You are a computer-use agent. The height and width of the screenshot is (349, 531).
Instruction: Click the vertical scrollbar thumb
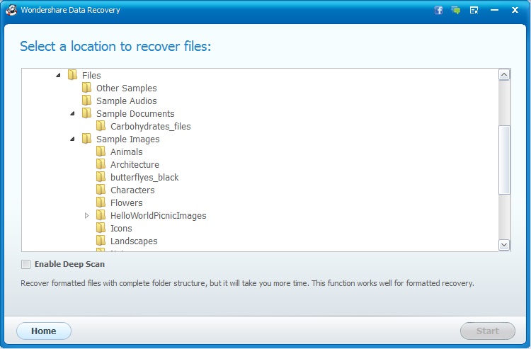[504, 160]
